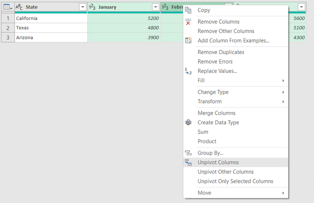Click the Unpivot Columns icon

(188, 162)
